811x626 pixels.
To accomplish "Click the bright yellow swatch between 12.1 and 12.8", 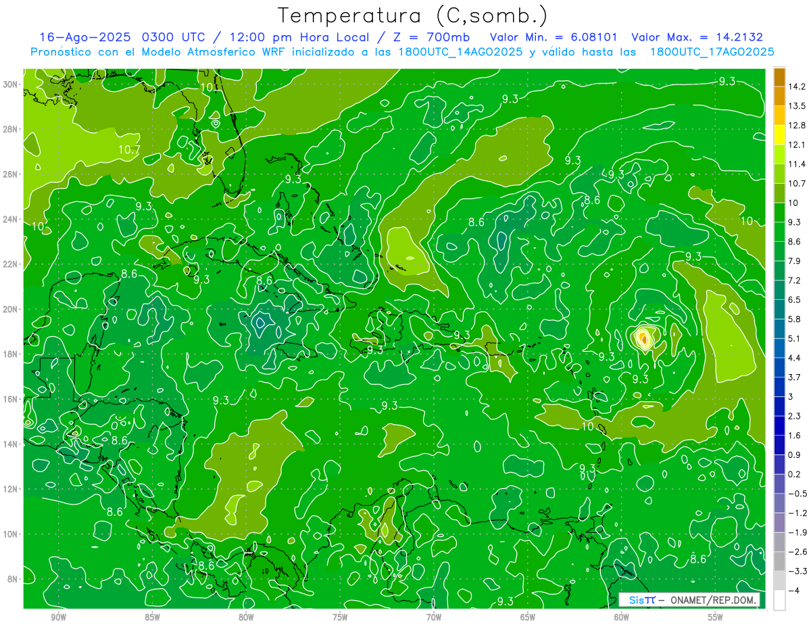I will 779,135.
